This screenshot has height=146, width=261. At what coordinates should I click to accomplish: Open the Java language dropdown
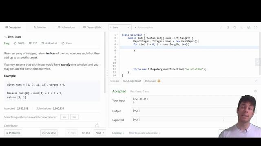(119, 27)
